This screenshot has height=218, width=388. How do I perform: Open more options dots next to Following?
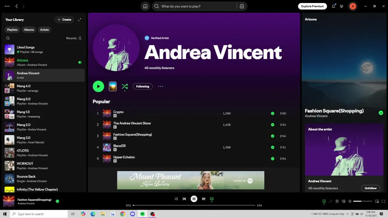coord(161,86)
